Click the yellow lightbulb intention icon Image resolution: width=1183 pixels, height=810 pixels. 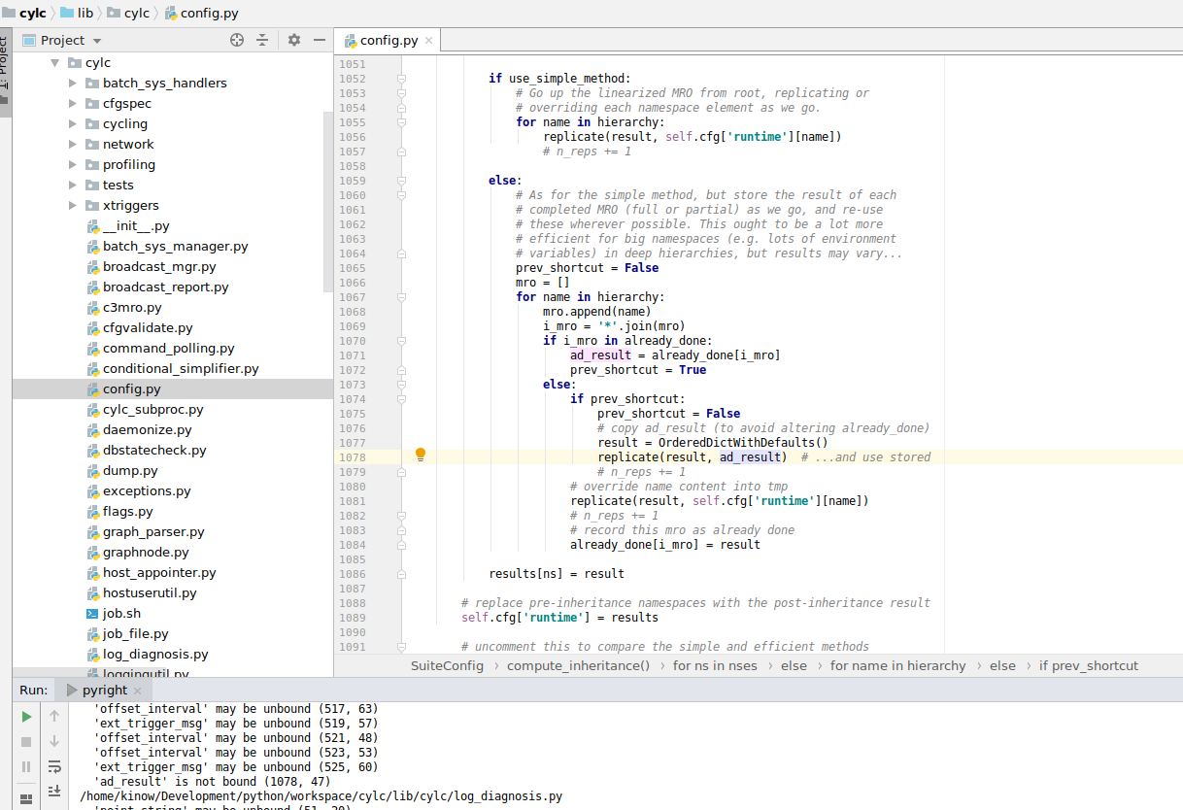pos(421,455)
